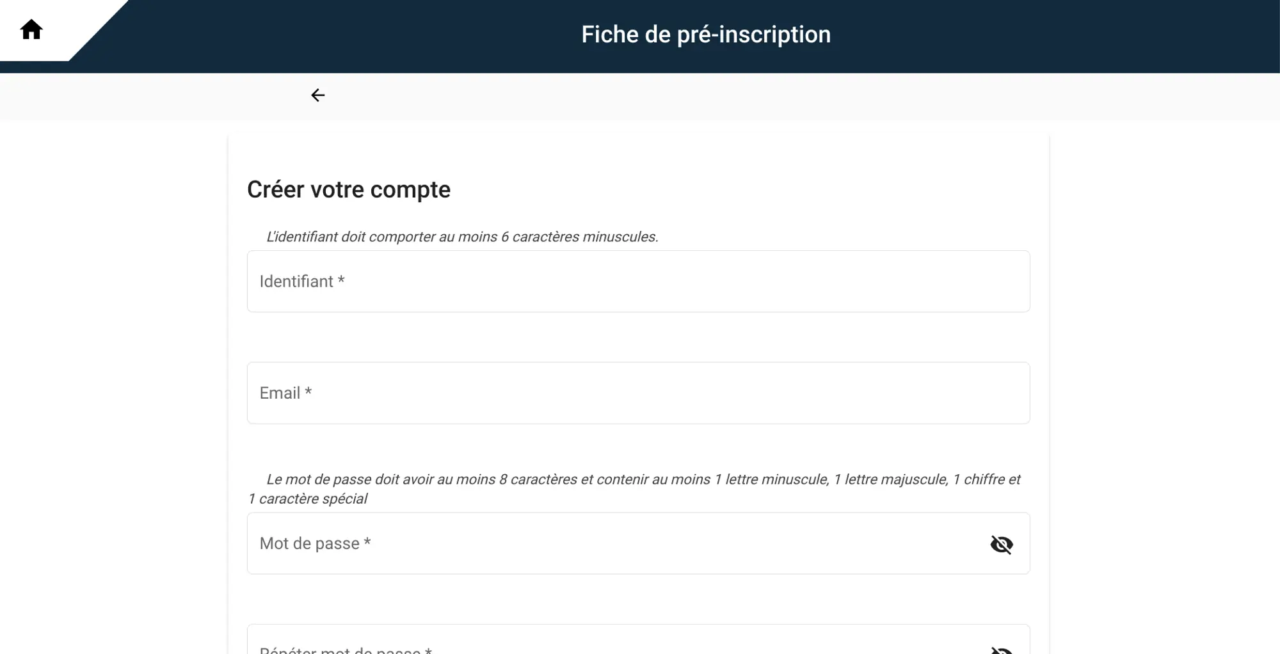Click the back arrow icon
The image size is (1280, 654).
(317, 95)
